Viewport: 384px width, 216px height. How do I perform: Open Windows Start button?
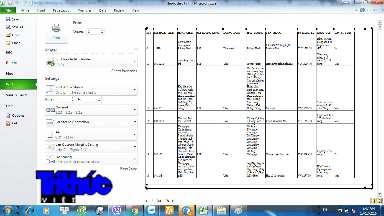pyautogui.click(x=7, y=211)
